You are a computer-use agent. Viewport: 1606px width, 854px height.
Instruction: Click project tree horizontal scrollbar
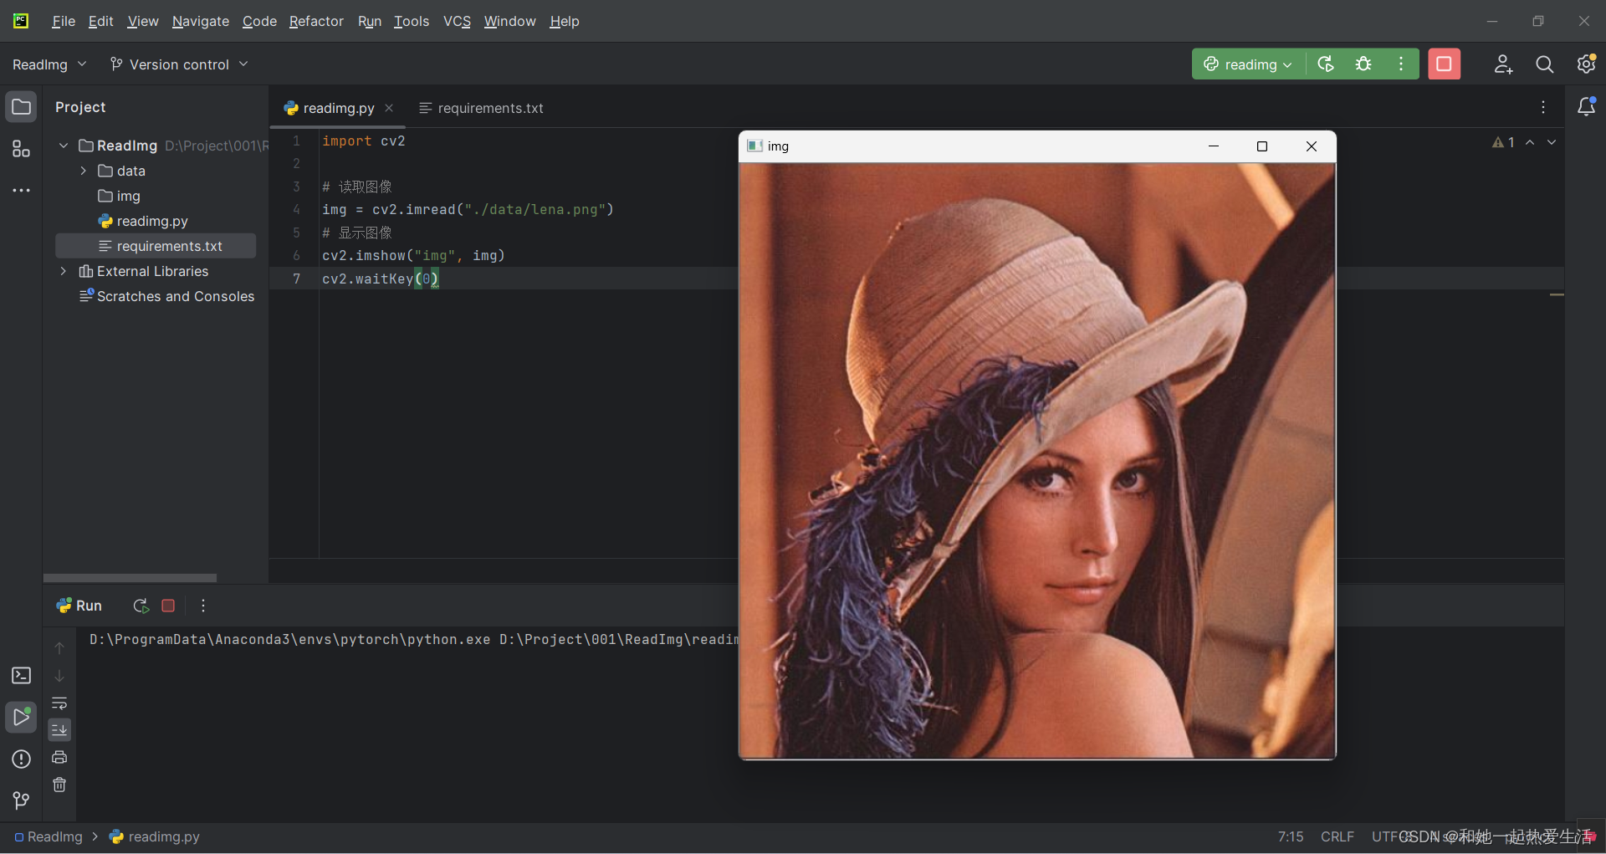click(130, 578)
